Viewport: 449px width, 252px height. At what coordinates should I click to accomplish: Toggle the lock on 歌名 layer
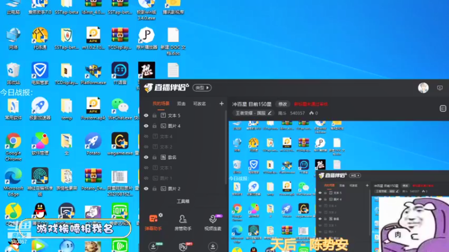pos(154,157)
